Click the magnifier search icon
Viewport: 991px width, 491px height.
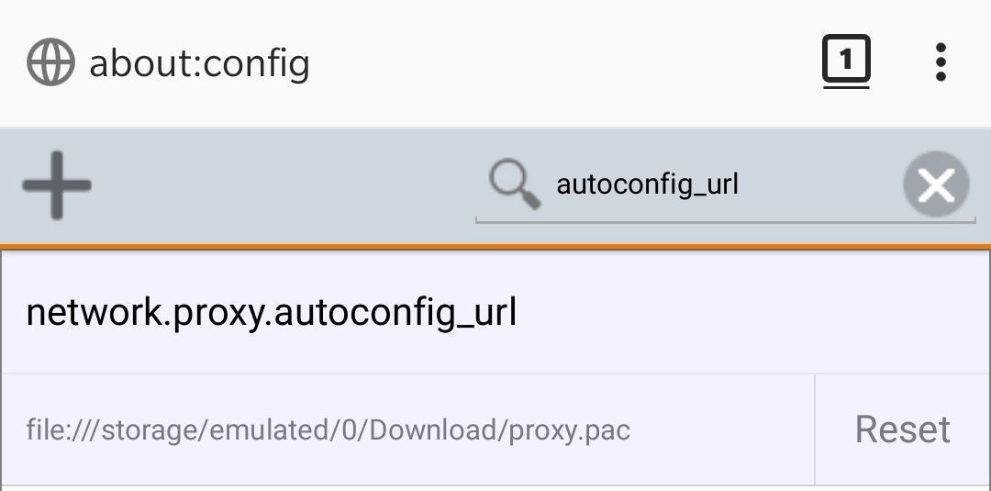[514, 184]
